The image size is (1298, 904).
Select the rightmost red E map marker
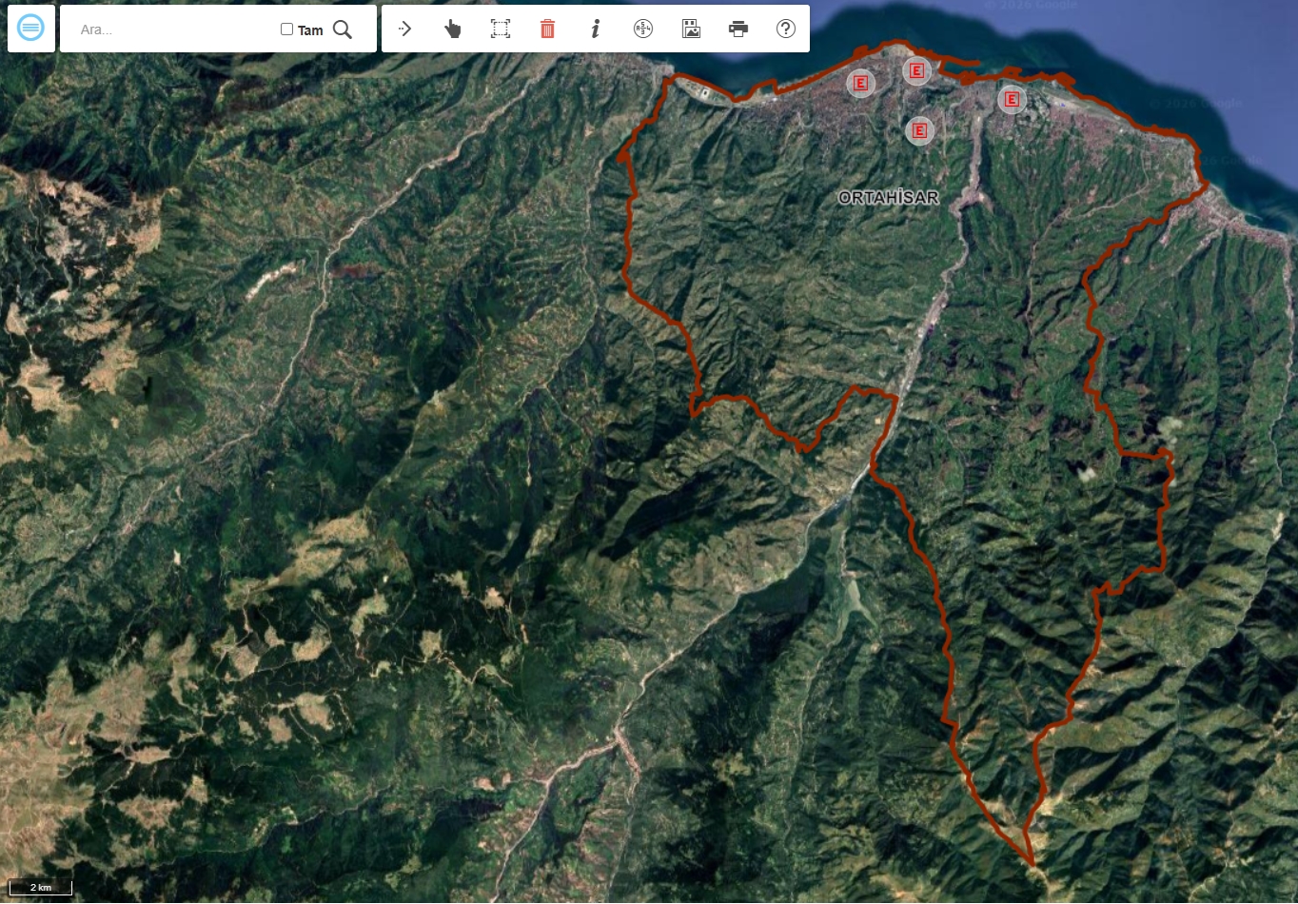click(1012, 98)
